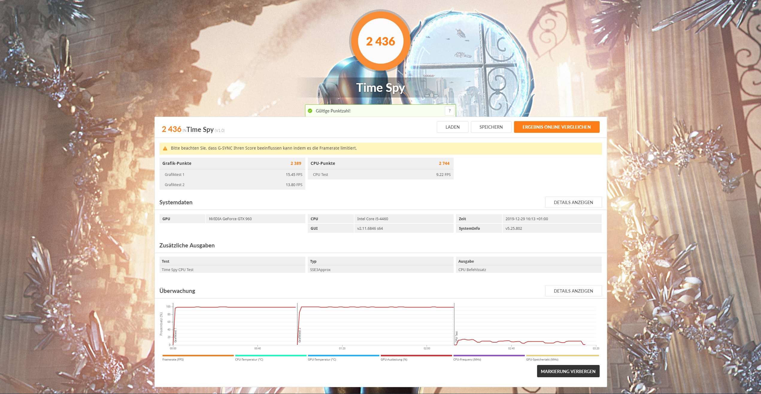Click the G-SYNC warning triangle icon
The width and height of the screenshot is (761, 394).
click(x=165, y=148)
